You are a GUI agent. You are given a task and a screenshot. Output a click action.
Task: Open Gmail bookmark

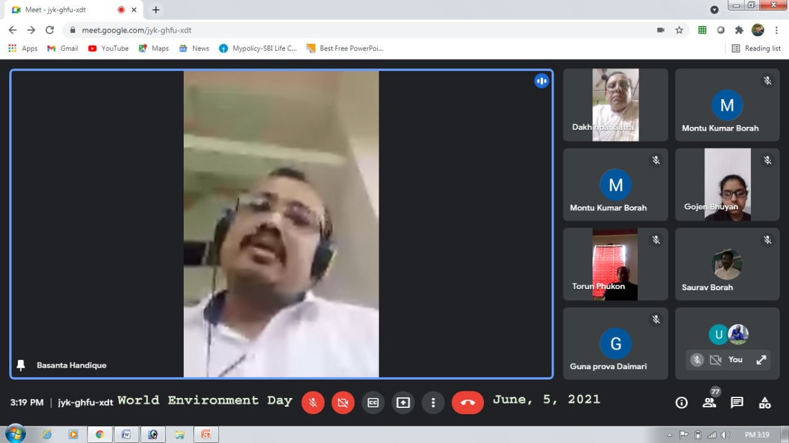tap(63, 48)
